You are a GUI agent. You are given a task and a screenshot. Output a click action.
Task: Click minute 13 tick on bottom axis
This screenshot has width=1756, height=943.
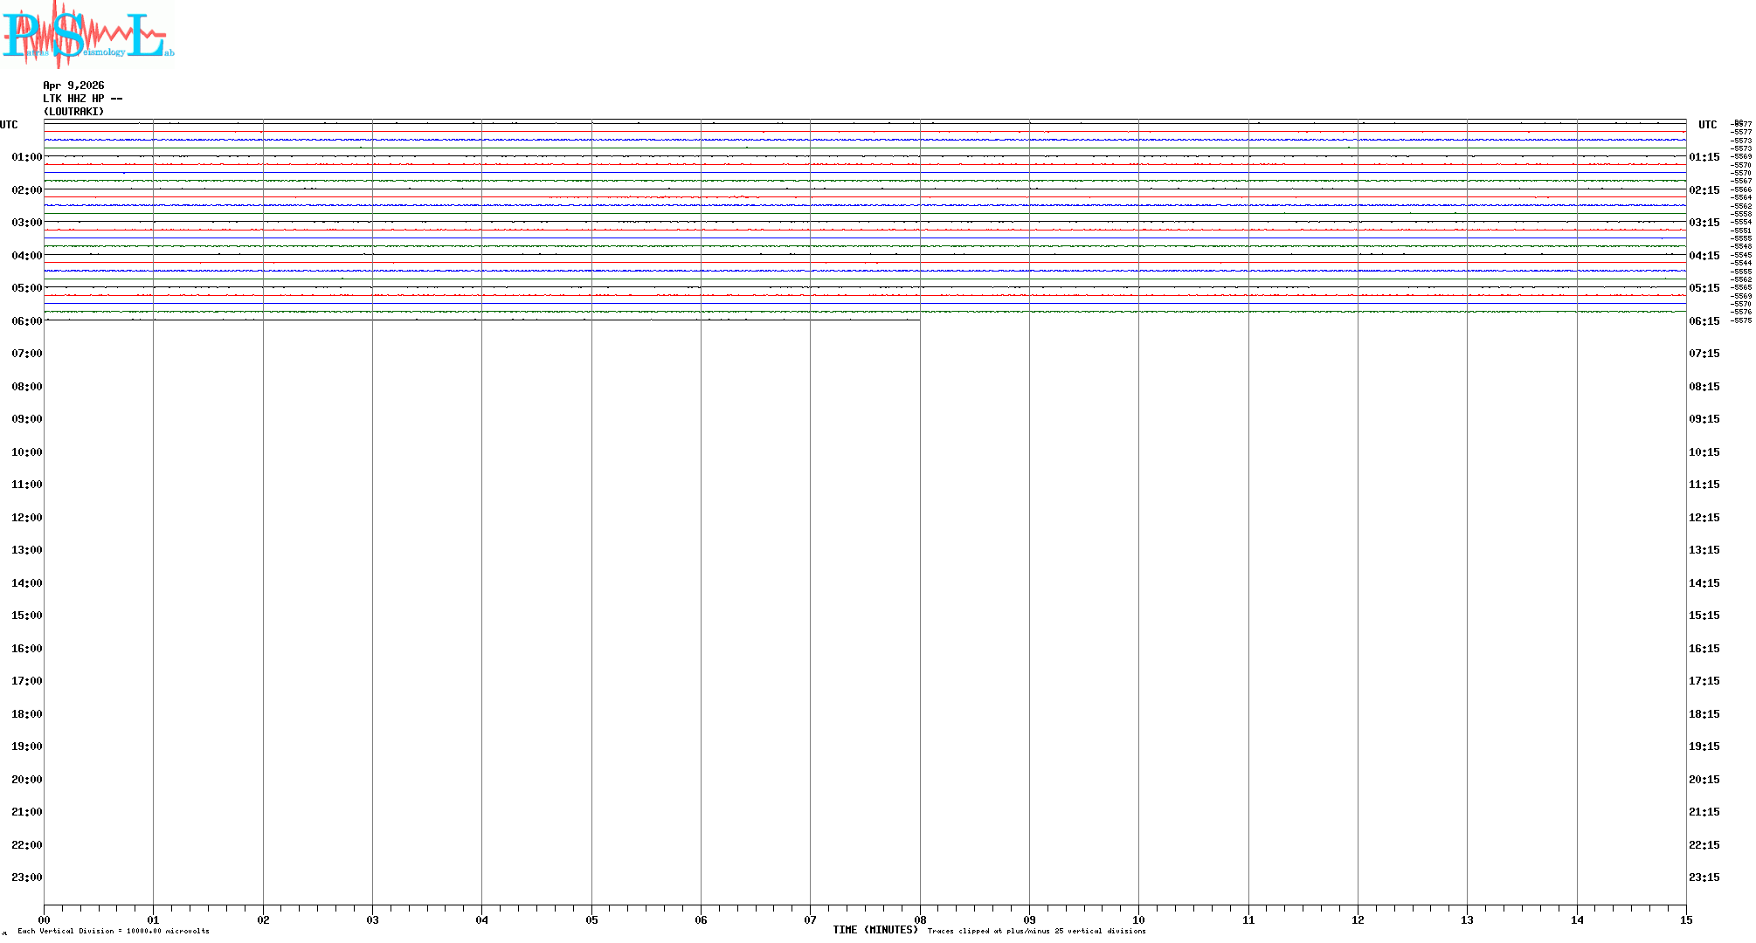coord(1467,919)
